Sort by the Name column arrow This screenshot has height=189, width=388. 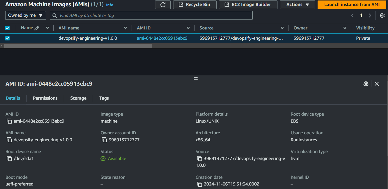coord(47,28)
